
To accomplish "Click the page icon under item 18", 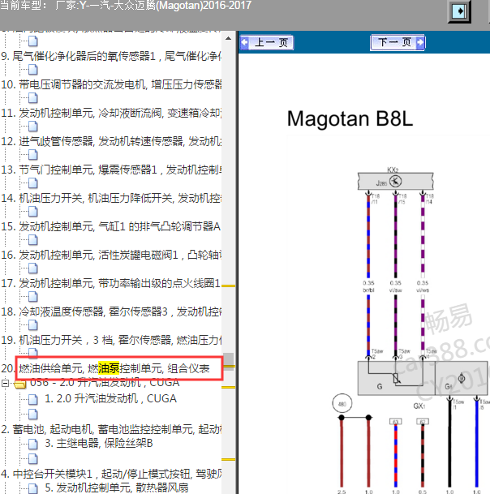I will point(32,325).
